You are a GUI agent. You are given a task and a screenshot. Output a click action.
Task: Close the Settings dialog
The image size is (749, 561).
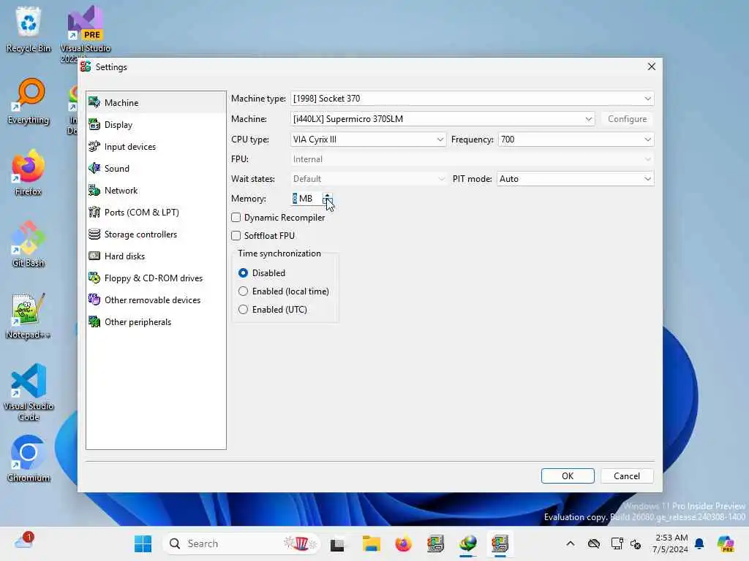(x=652, y=66)
